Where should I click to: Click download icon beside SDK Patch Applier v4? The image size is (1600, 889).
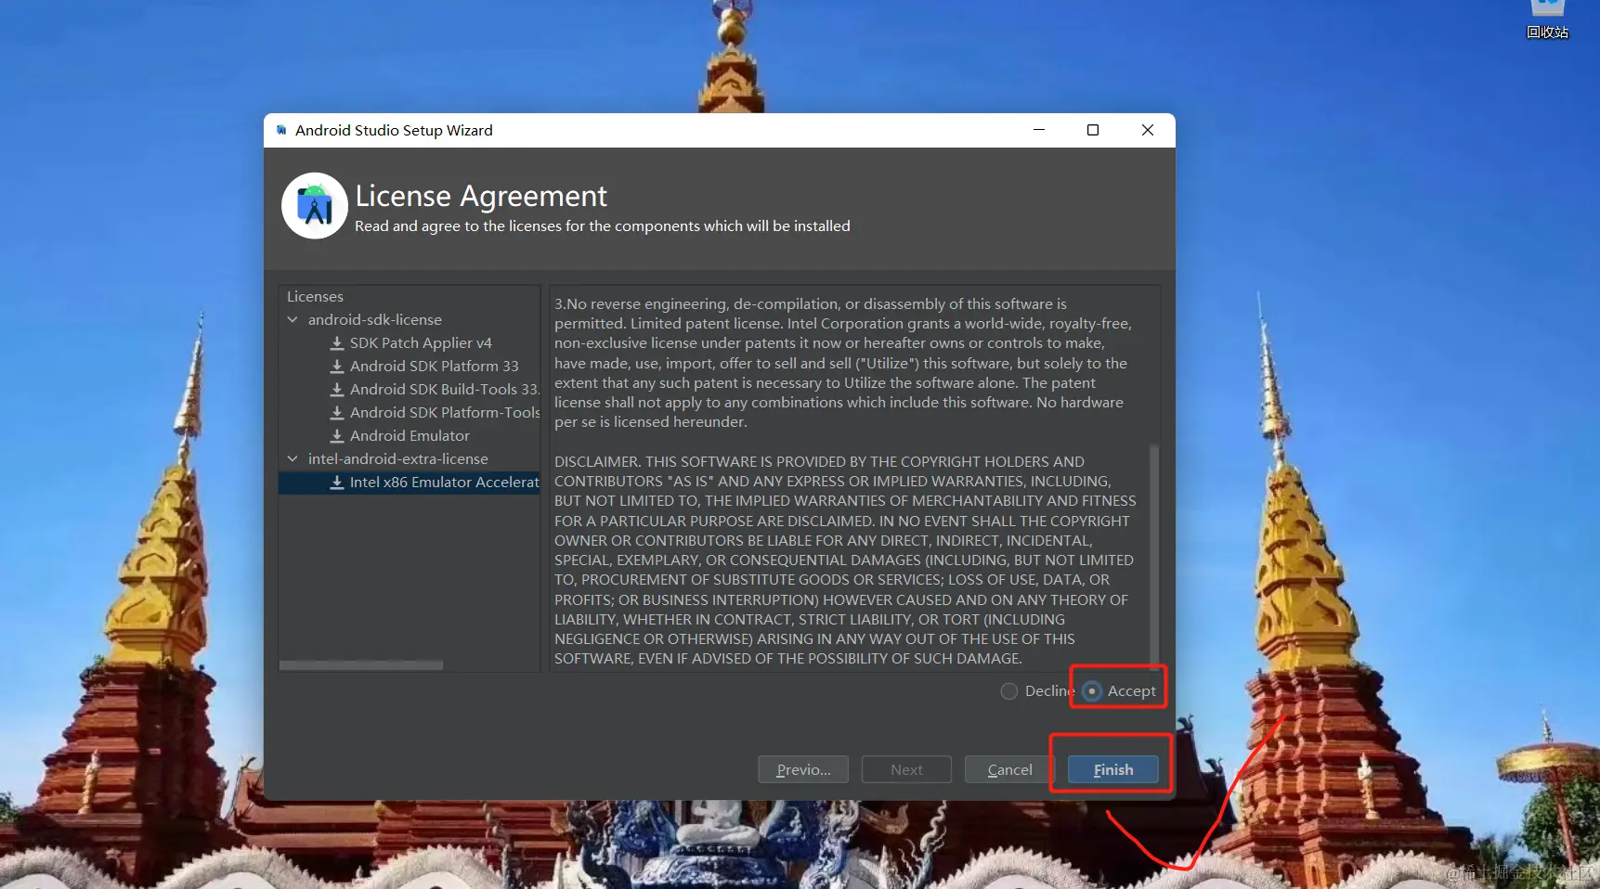(x=337, y=343)
